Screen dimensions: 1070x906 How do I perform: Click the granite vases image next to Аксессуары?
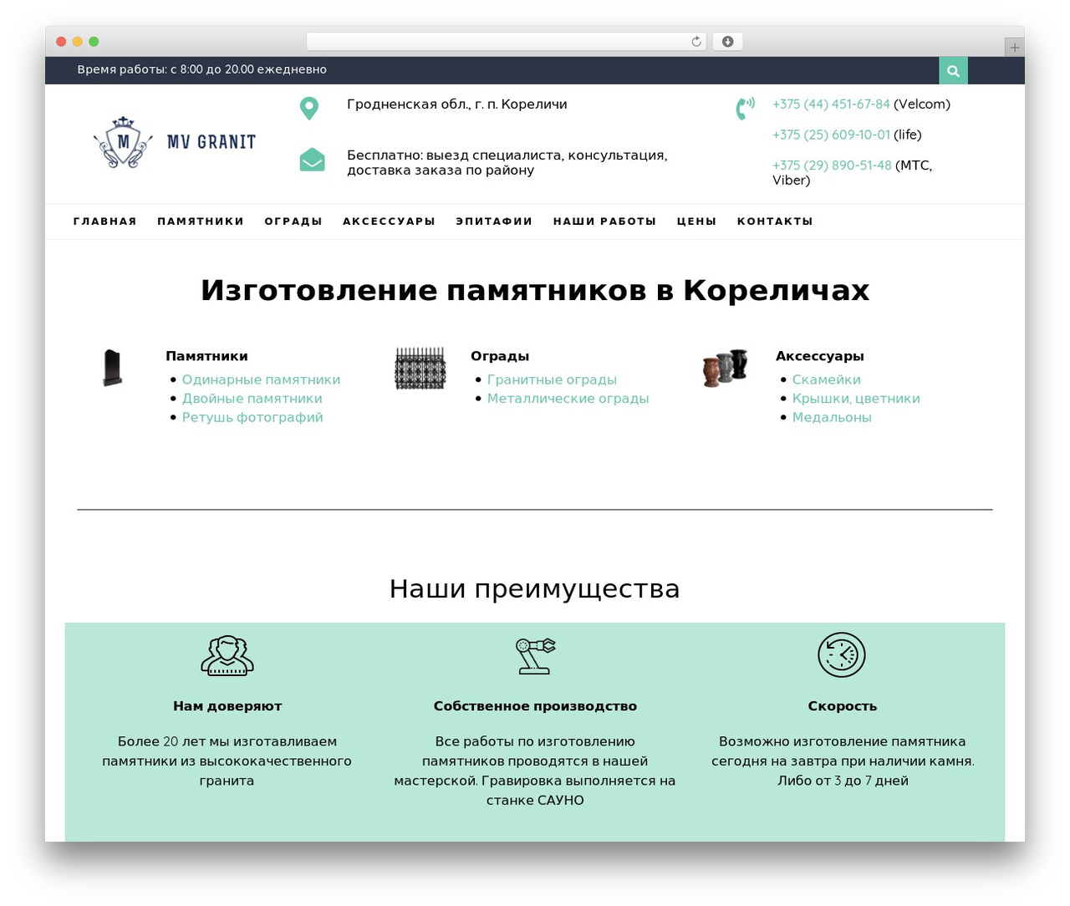click(x=725, y=368)
